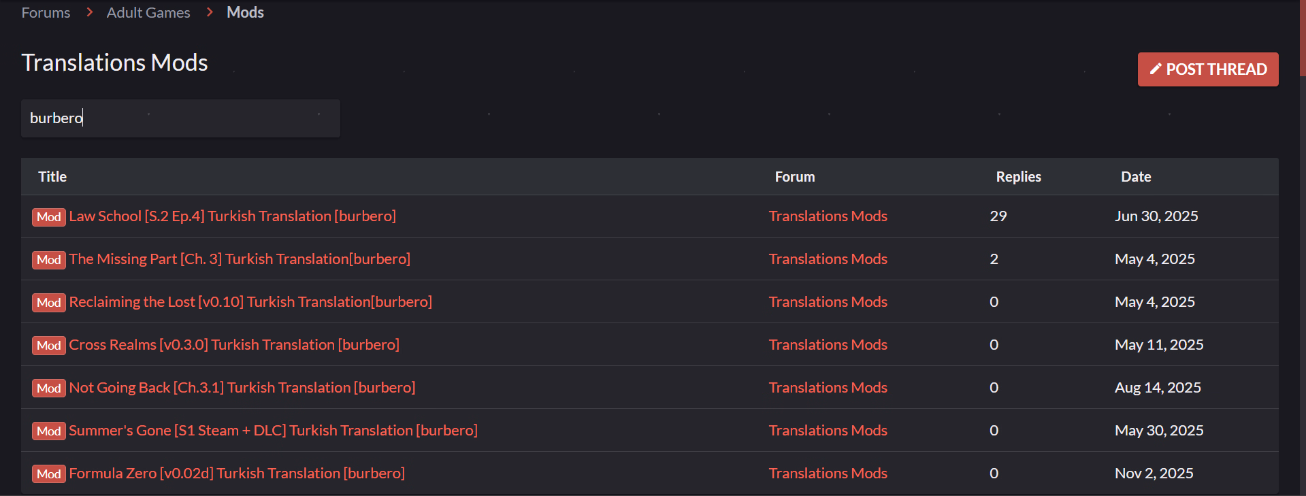Click the Mod badge beside Reclaiming the Lost
The width and height of the screenshot is (1306, 496).
click(49, 303)
